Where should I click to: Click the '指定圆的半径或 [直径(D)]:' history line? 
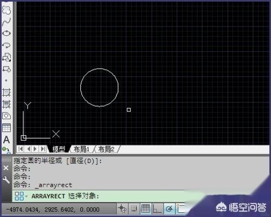coord(57,161)
